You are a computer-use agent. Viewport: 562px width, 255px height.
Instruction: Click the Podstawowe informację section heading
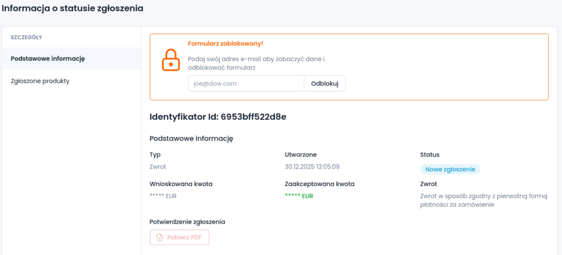tap(192, 139)
